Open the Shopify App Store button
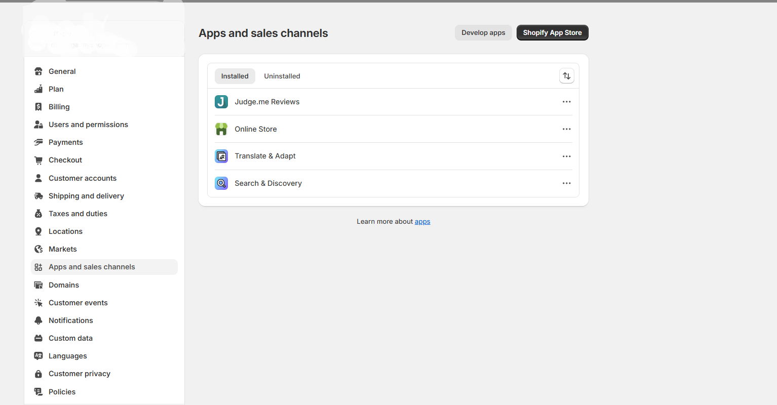This screenshot has width=777, height=405. (x=552, y=33)
